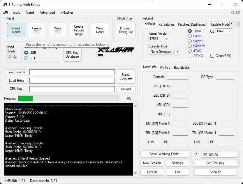
Task: Select the JTAG image type
Action: 195,51
